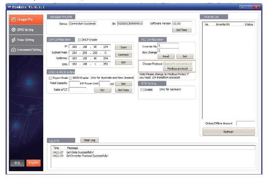Click the '14:21:54' log timestamp
This screenshot has height=184, width=267.
58,156
